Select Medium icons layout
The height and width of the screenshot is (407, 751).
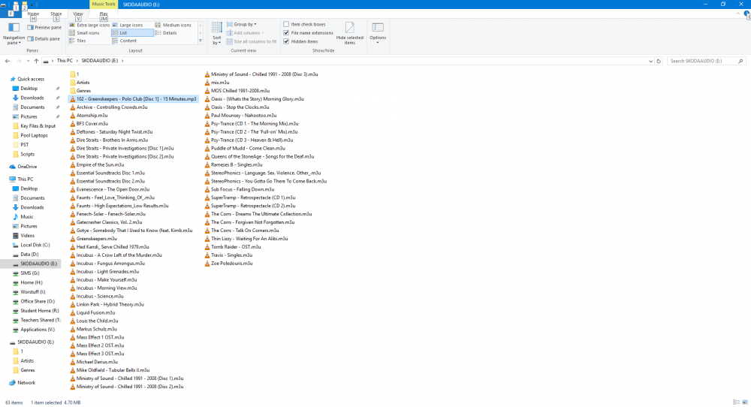(173, 25)
